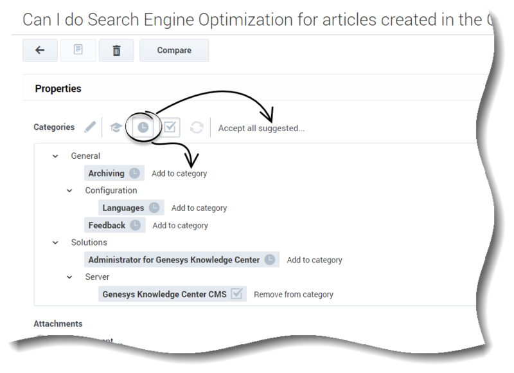Screen dimensions: 514x373
Task: Toggle the clock icon on Languages tag
Action: click(x=154, y=207)
